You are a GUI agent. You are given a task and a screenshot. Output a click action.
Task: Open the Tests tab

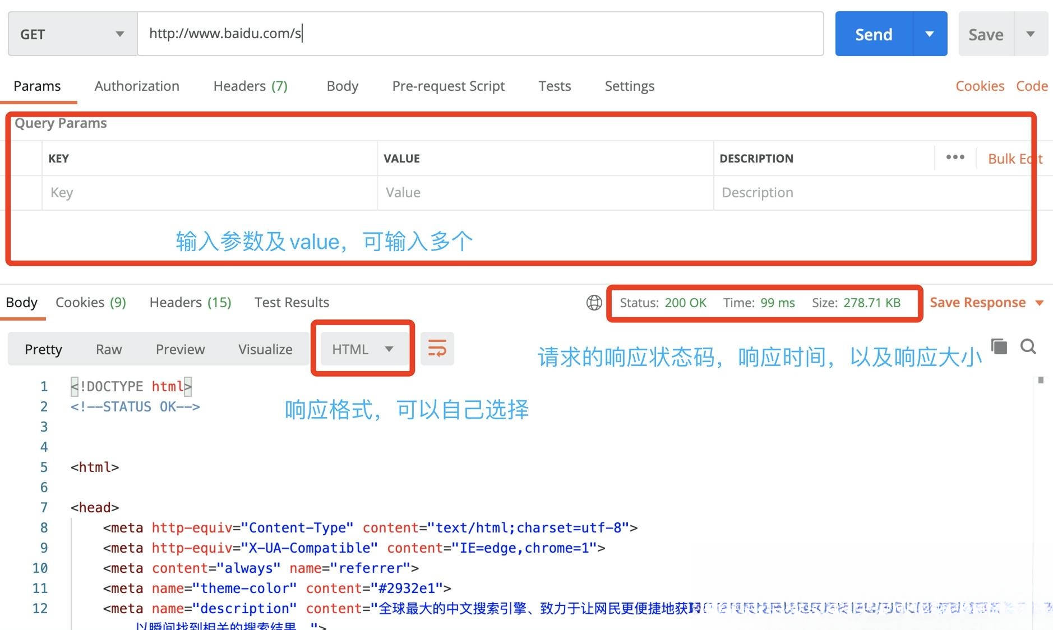point(555,86)
